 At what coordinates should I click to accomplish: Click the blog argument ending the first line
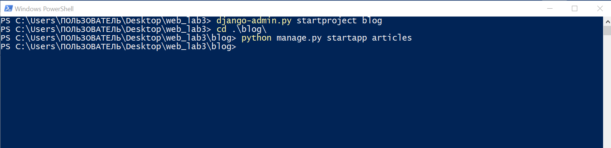coord(372,21)
